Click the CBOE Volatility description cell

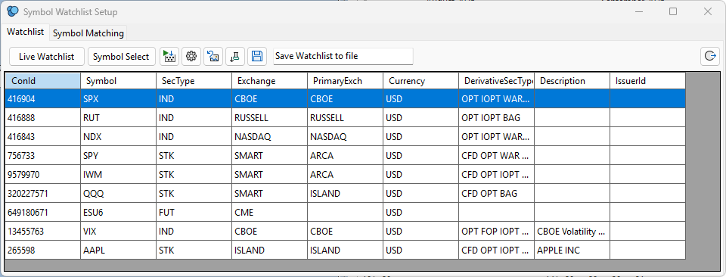(x=572, y=231)
